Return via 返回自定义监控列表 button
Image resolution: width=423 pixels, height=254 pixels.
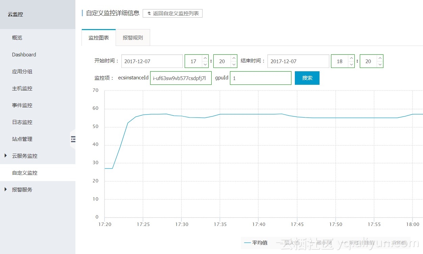(172, 14)
